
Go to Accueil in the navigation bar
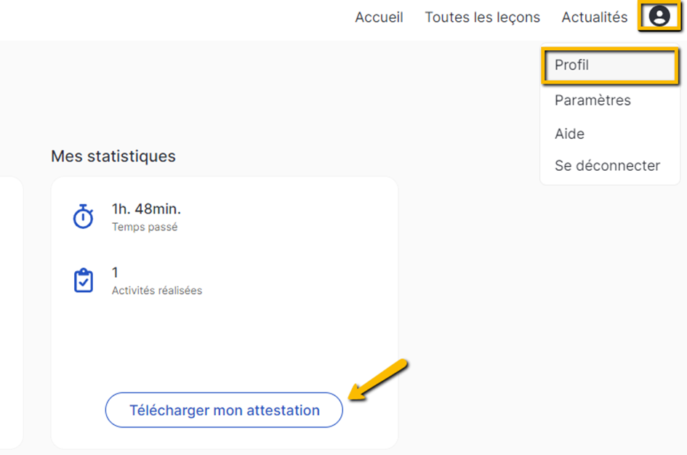tap(379, 17)
